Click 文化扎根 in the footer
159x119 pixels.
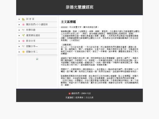89,98
